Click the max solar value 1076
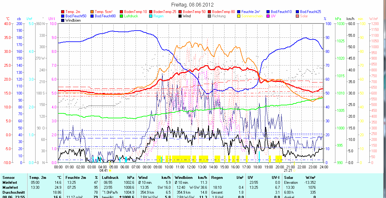The height and width of the screenshot is (198, 386). [x=311, y=187]
